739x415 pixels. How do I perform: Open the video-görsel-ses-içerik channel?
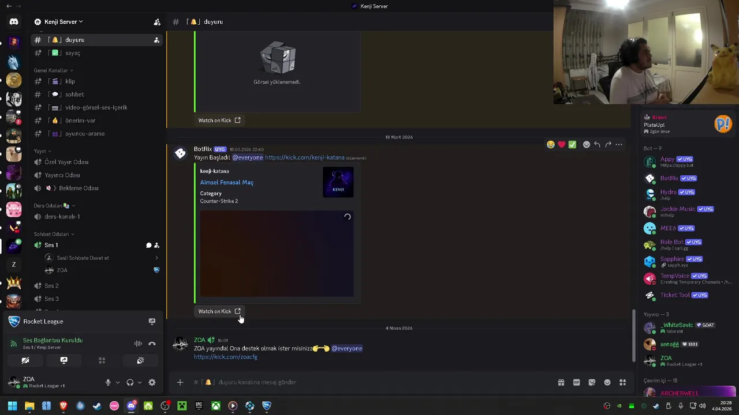click(97, 107)
